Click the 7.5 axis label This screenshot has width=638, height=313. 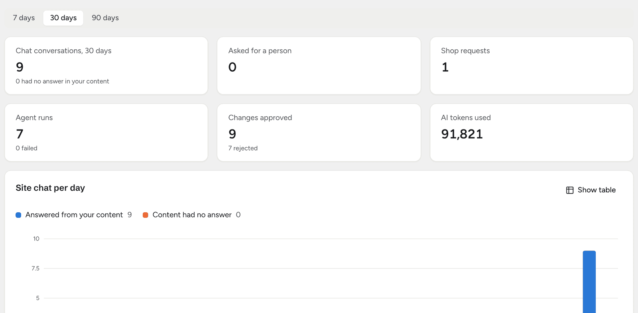coord(35,268)
